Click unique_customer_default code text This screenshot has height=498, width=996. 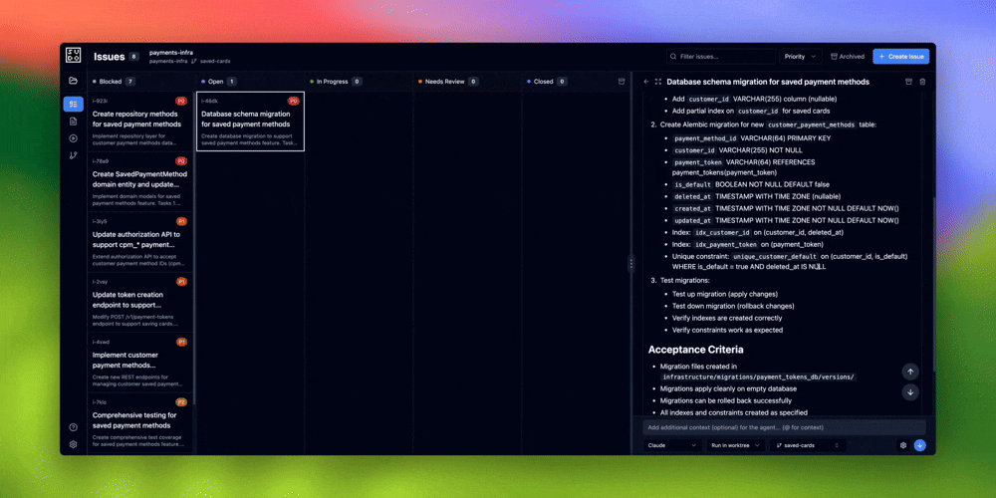coord(775,256)
